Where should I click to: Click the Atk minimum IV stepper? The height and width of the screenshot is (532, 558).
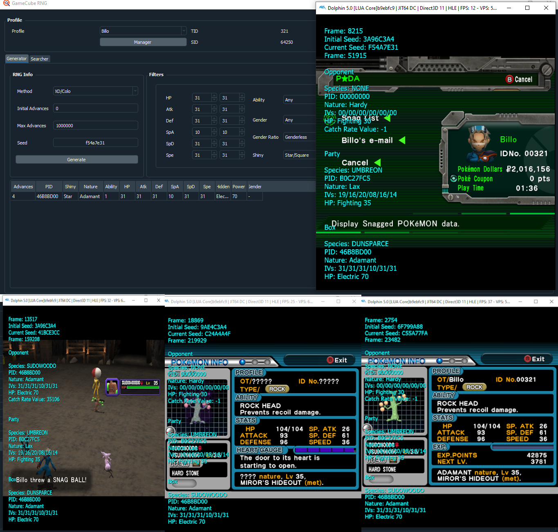pyautogui.click(x=214, y=109)
